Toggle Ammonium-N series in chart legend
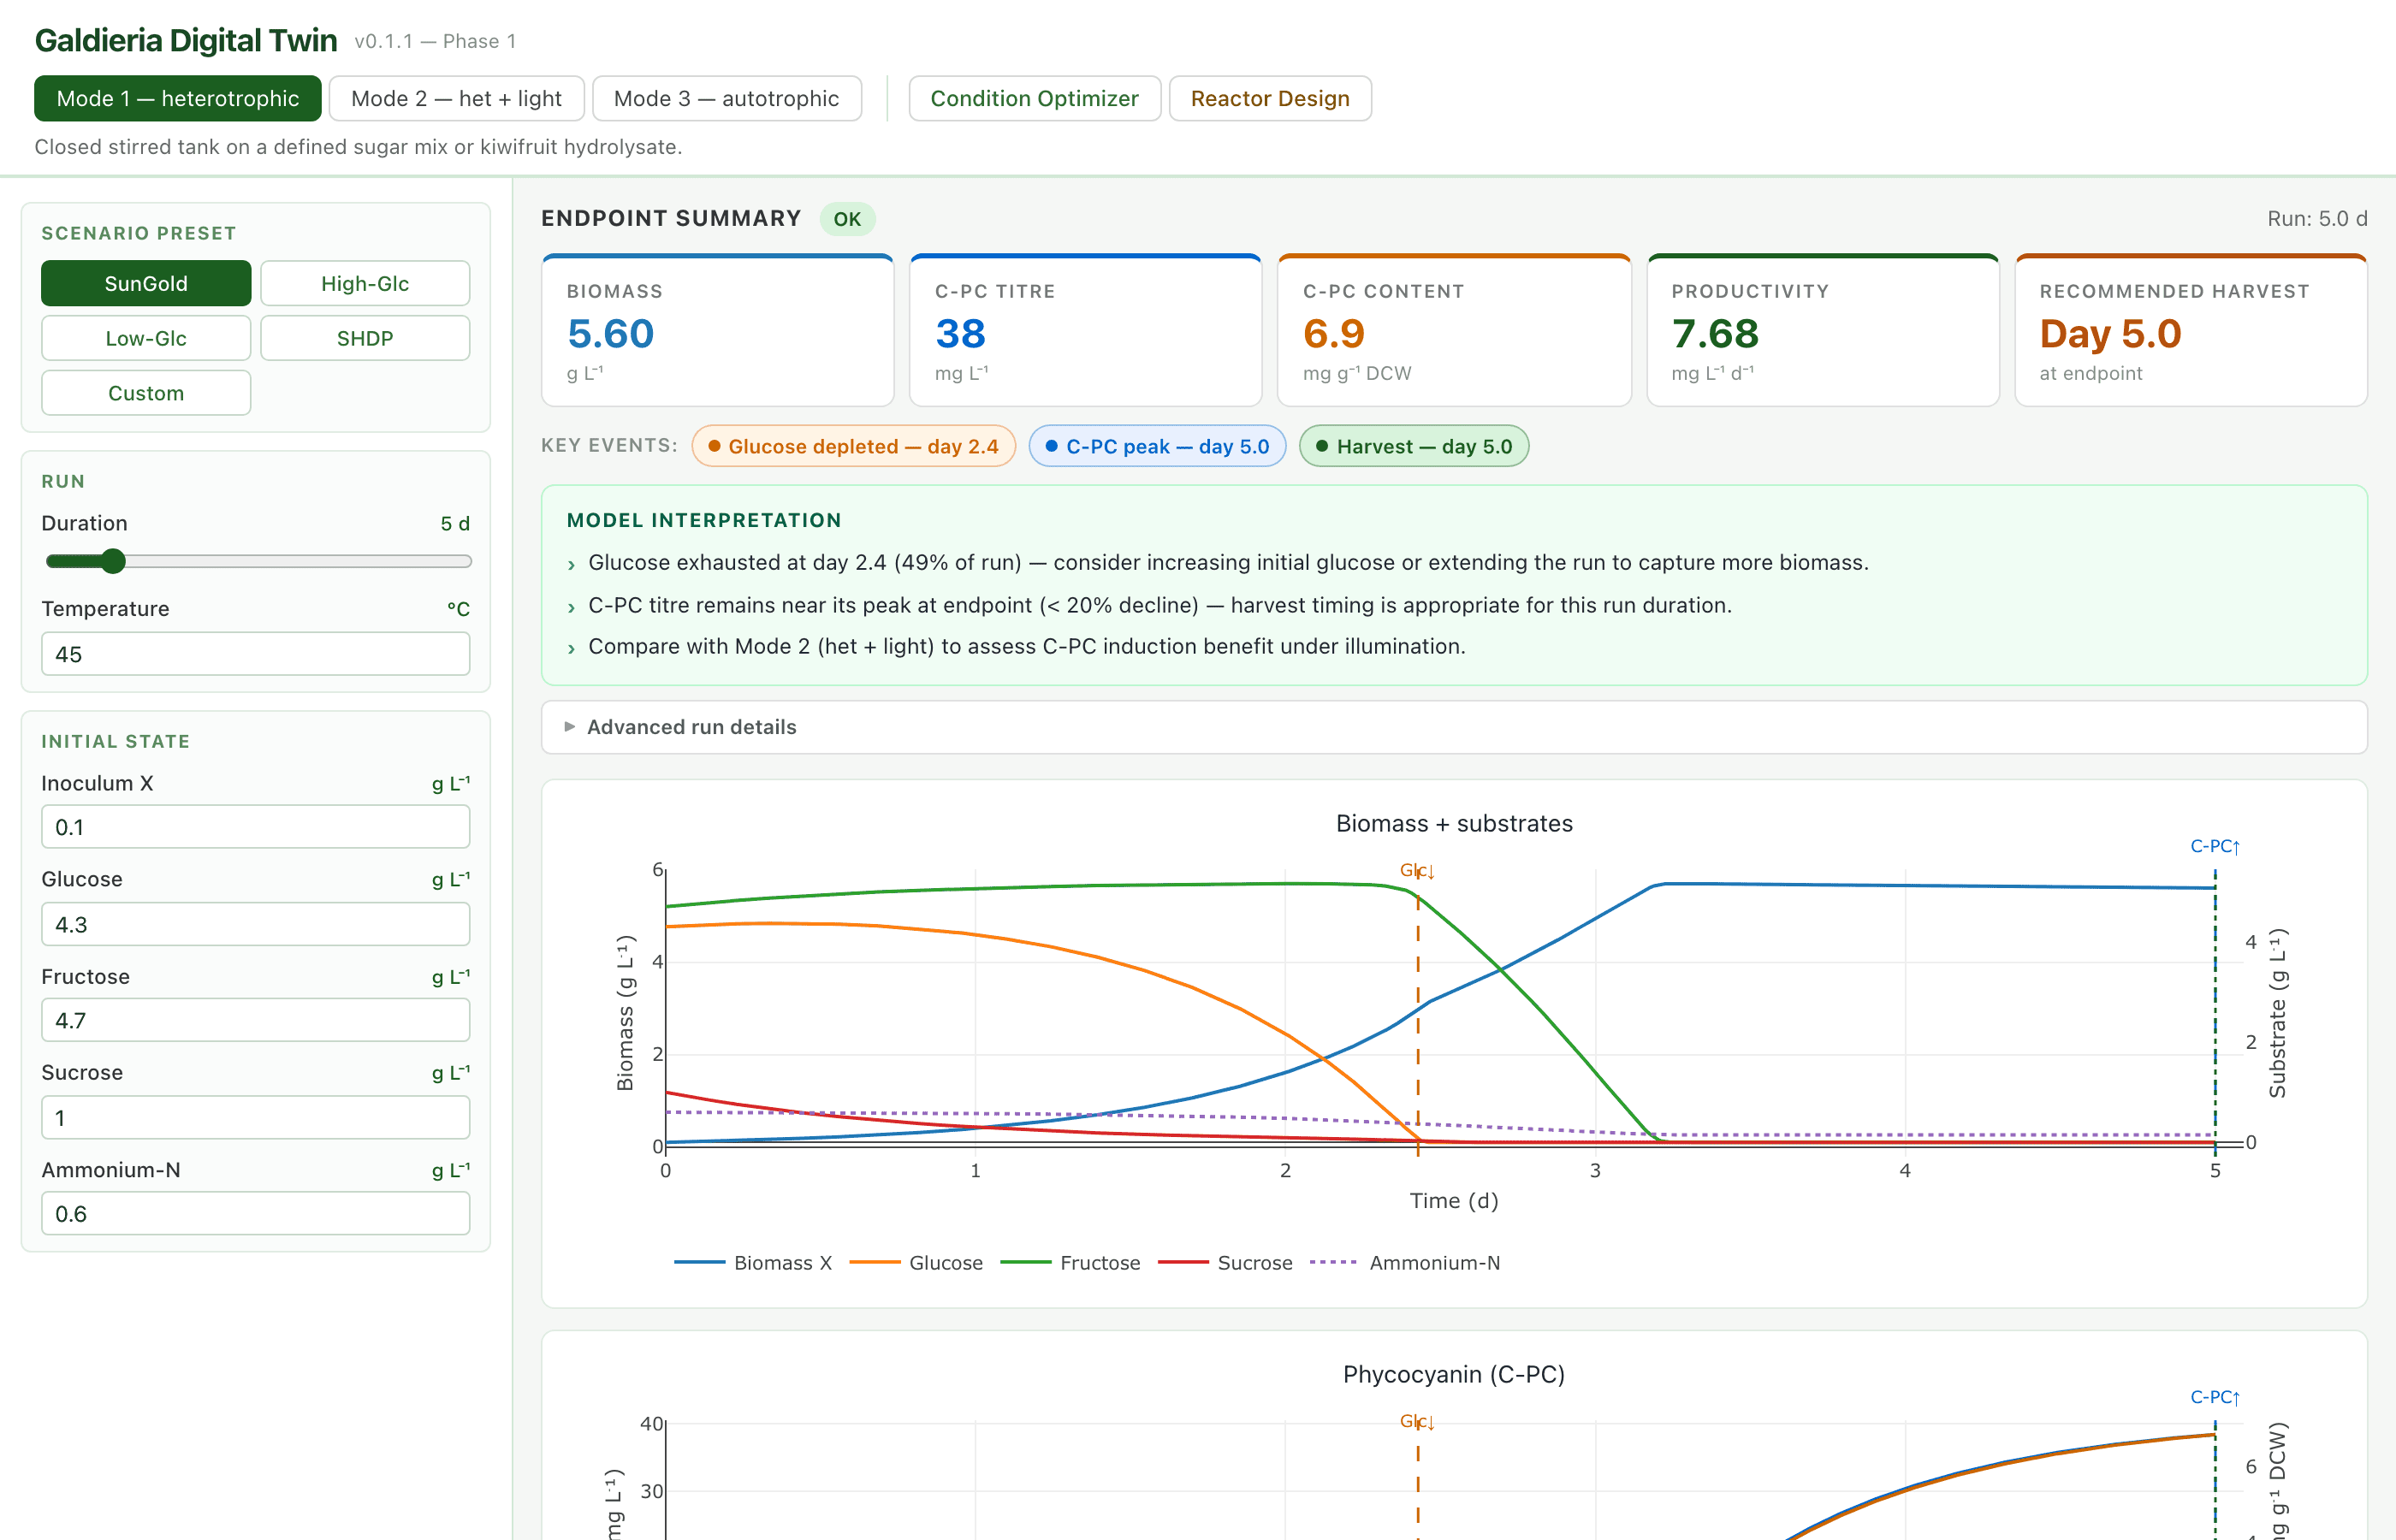The image size is (2396, 1540). 1405,1263
